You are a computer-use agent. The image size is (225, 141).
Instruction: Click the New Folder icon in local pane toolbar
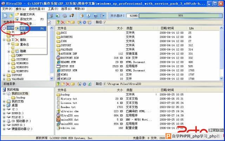pos(63,84)
